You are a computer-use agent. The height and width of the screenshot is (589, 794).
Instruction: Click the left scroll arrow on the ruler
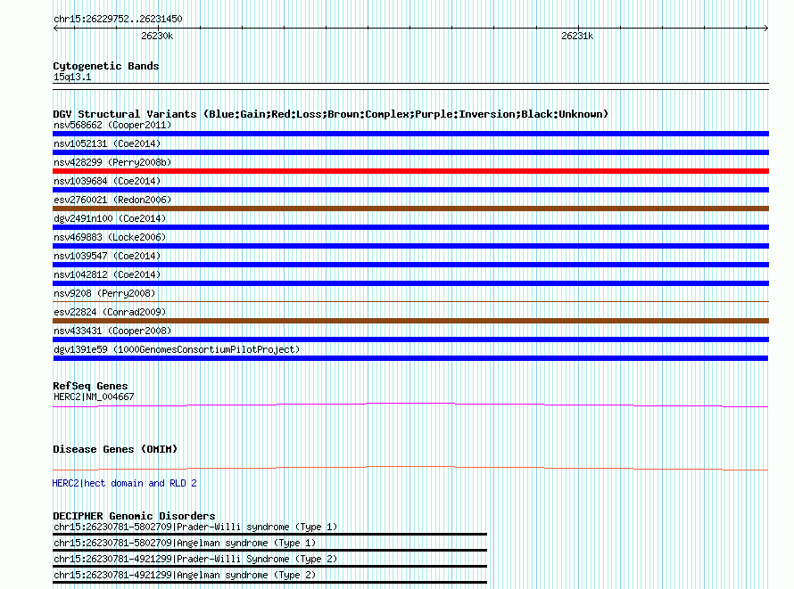point(55,29)
